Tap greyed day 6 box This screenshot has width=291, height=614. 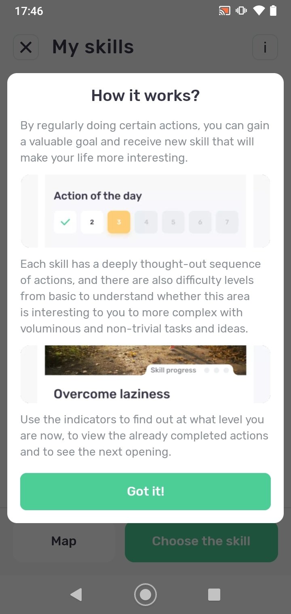pos(200,222)
